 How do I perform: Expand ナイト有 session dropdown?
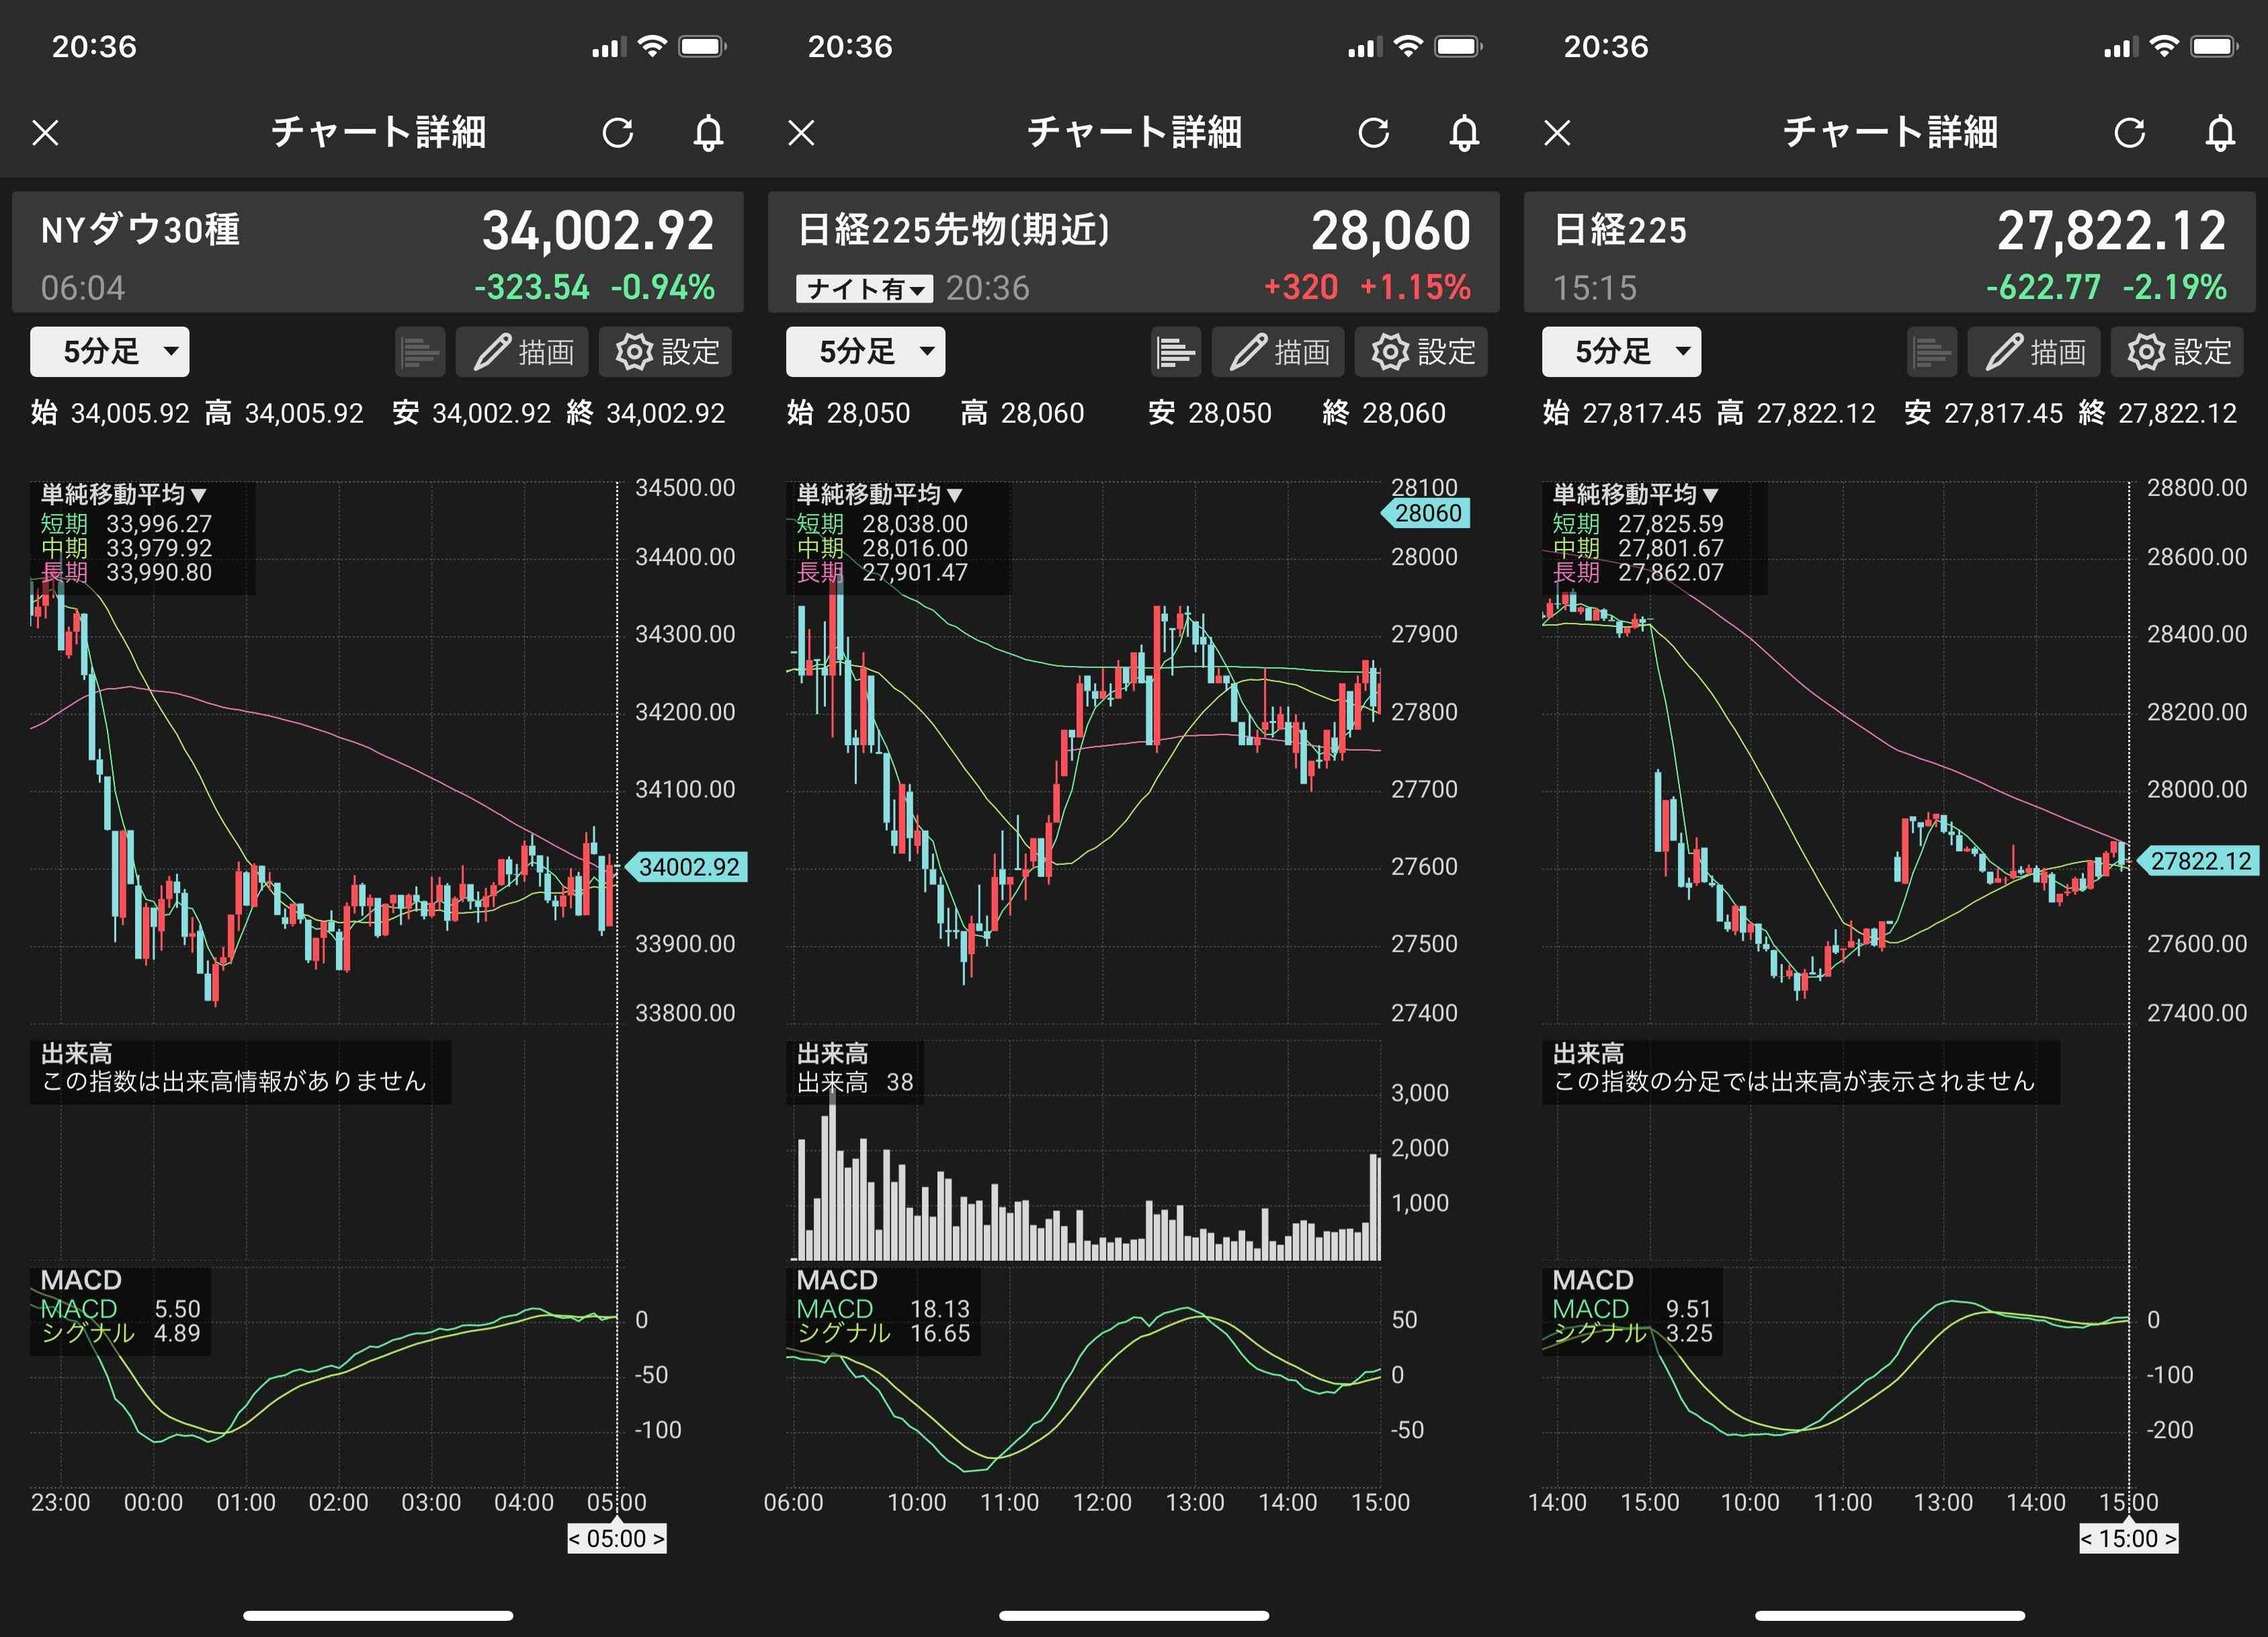tap(864, 289)
